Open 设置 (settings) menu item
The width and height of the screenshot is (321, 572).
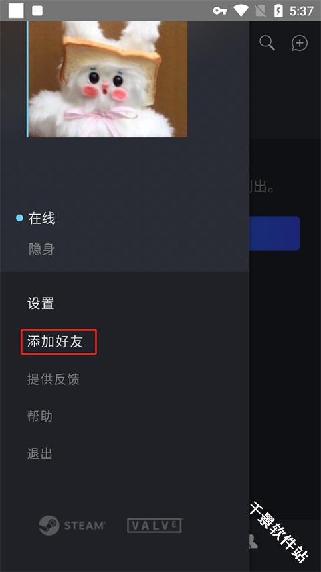[41, 304]
